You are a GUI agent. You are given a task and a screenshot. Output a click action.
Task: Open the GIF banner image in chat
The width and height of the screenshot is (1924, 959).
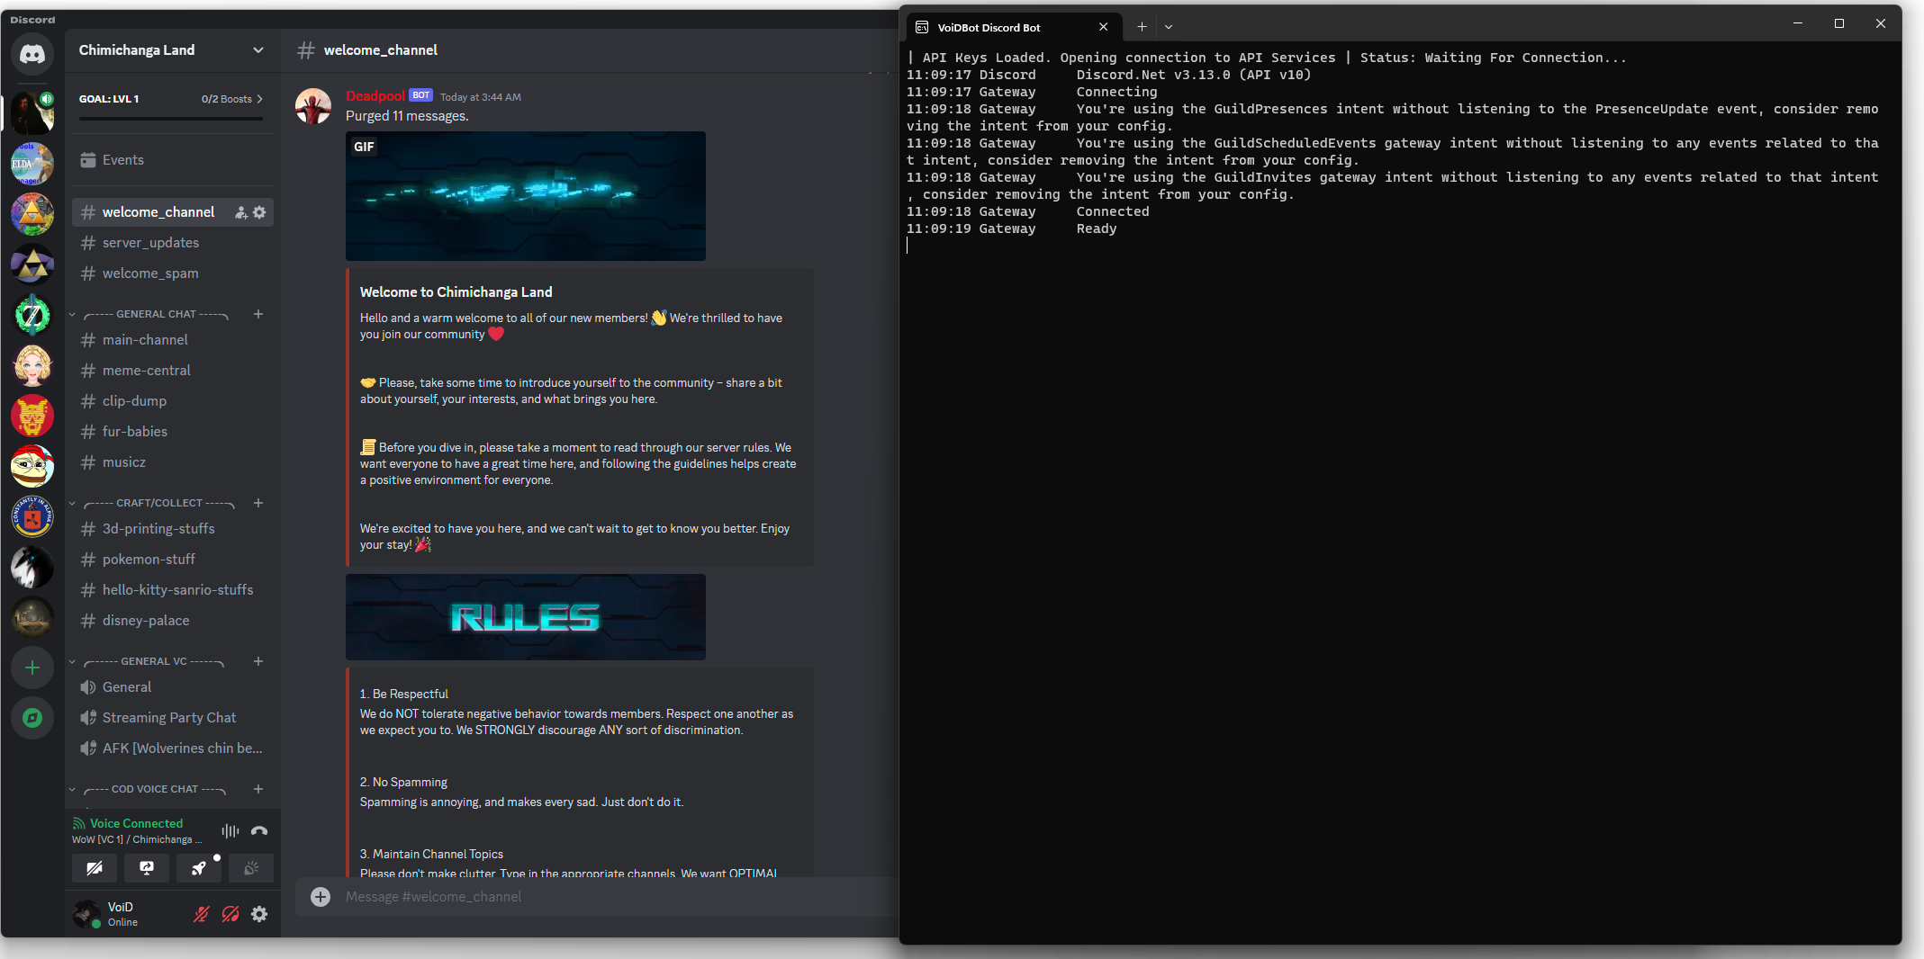526,196
